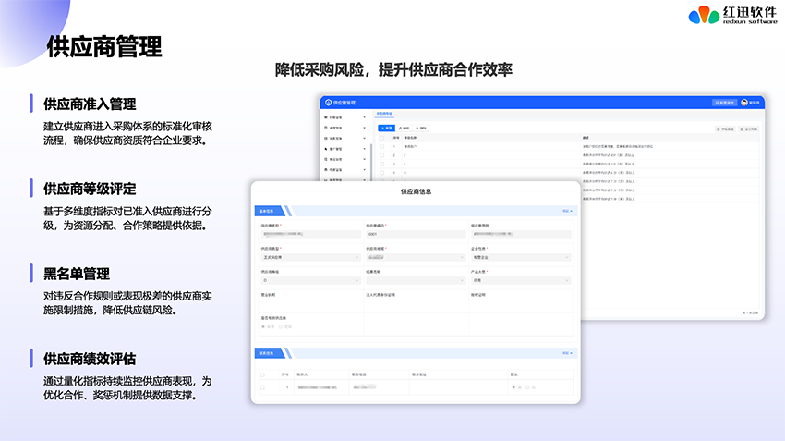Collapse the 基本信息 section via 收起

pyautogui.click(x=568, y=211)
